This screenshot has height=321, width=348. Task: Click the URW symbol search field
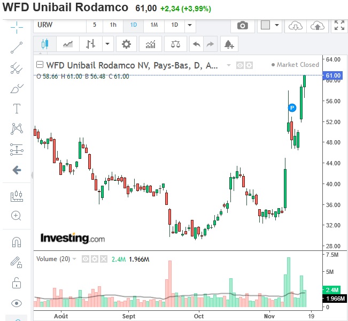(x=60, y=25)
